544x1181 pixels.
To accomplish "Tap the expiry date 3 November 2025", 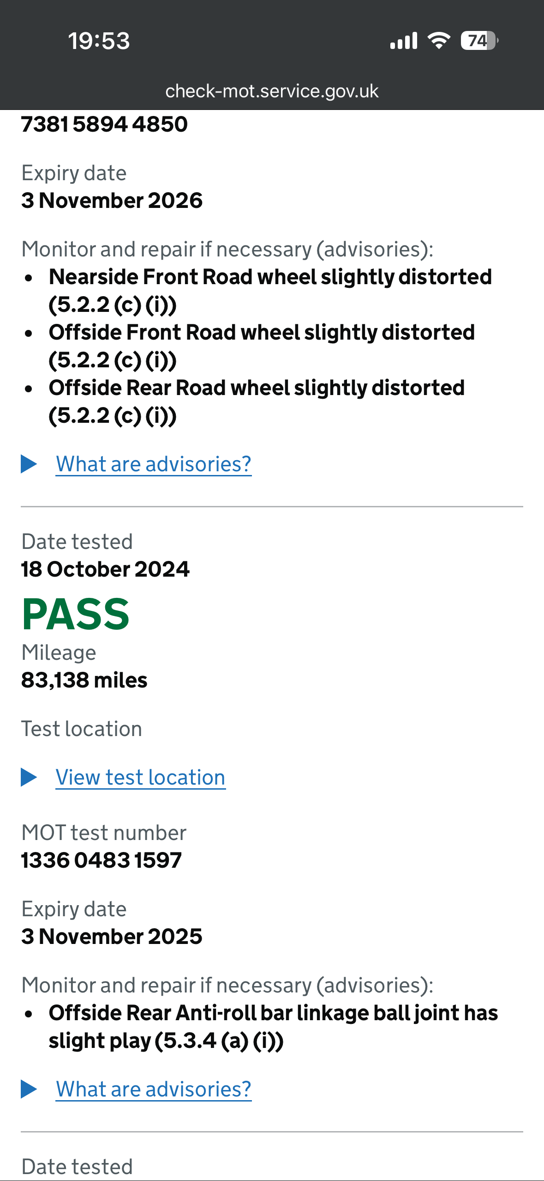I will 112,937.
